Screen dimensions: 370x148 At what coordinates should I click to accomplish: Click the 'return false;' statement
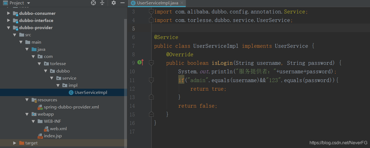[x=198, y=106]
